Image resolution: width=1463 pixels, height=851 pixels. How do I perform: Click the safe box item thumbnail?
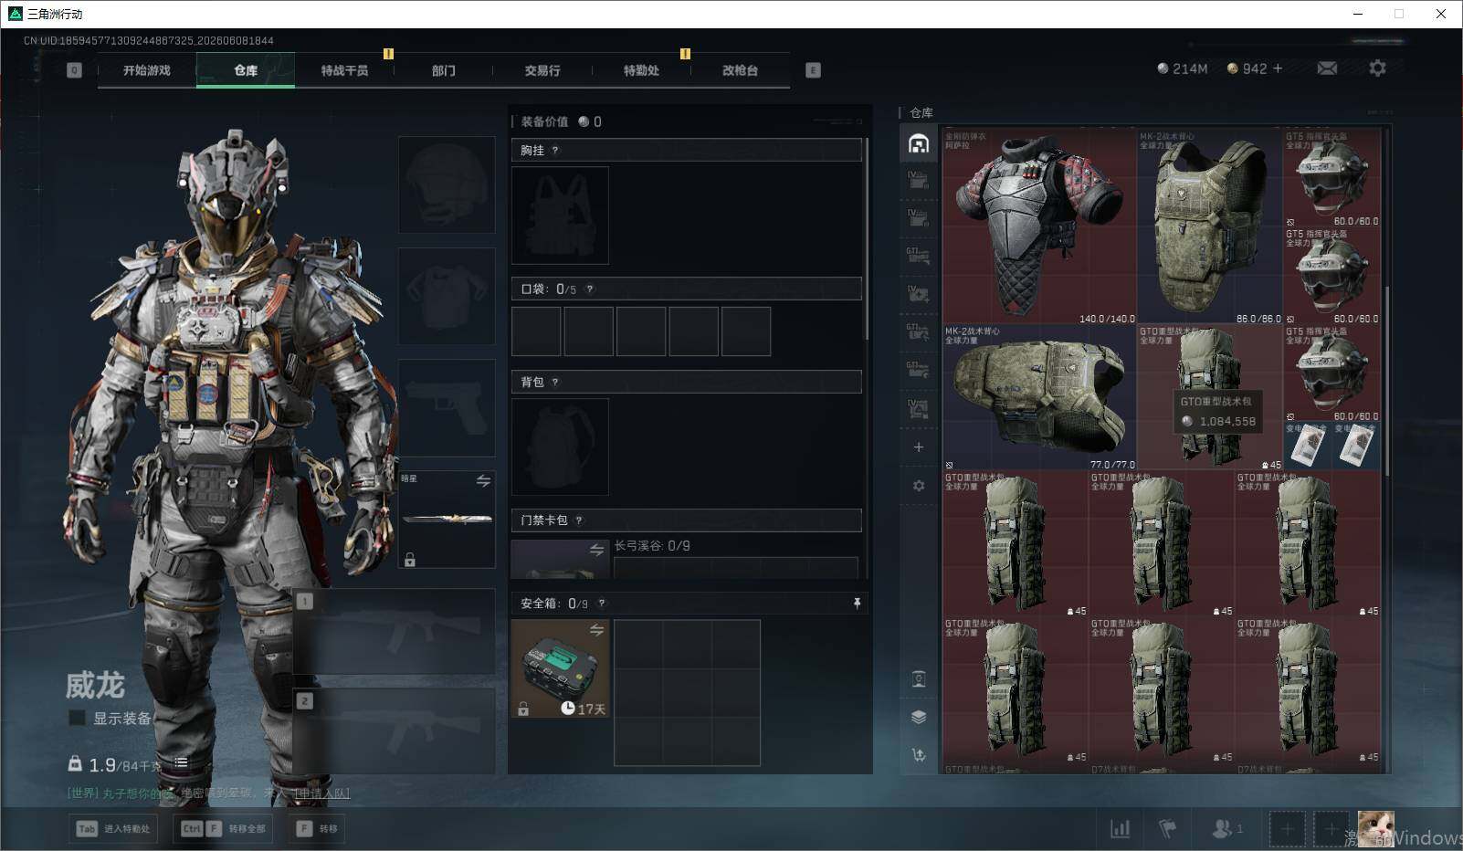pos(560,668)
